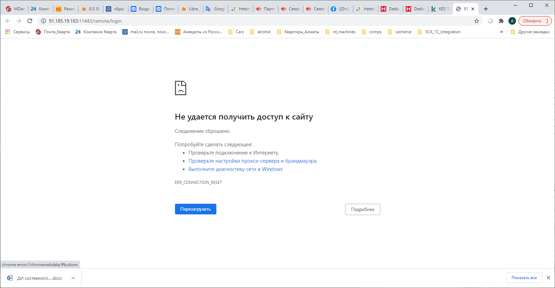Click the site info icon in address bar
The height and width of the screenshot is (288, 555).
point(43,21)
